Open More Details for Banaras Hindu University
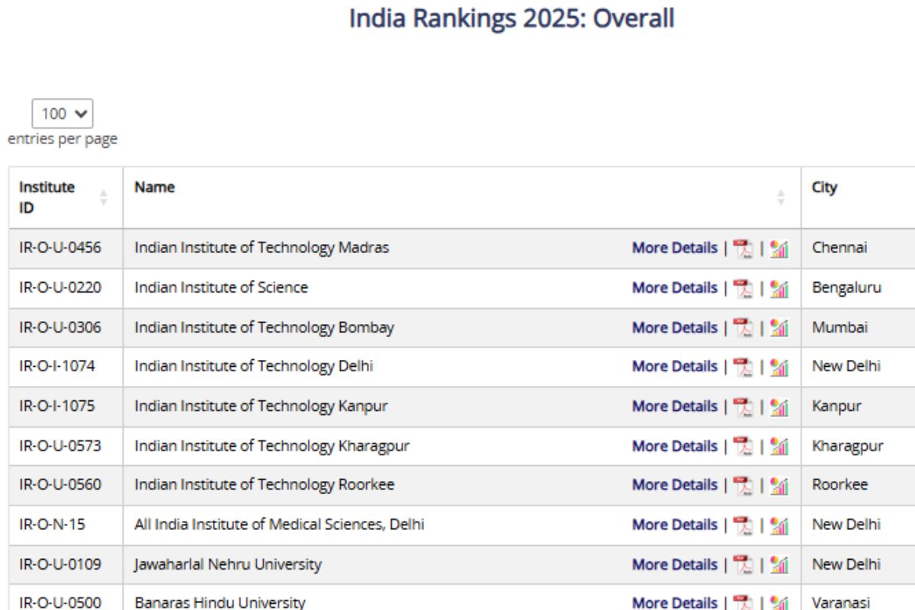This screenshot has height=610, width=915. 674,602
